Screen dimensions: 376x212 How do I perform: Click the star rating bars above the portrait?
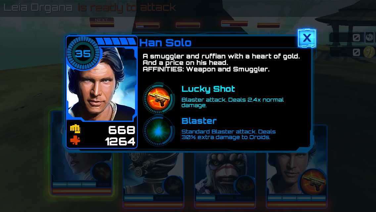click(116, 41)
